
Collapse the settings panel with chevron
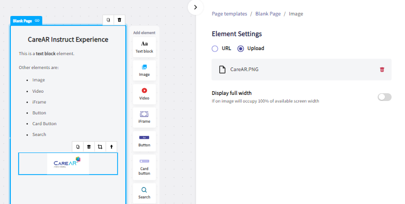(196, 7)
